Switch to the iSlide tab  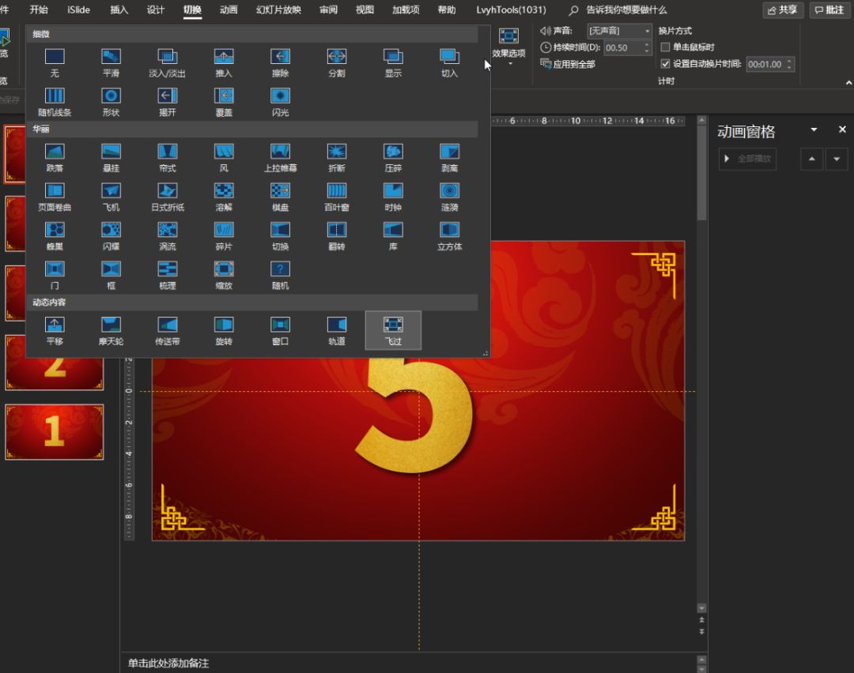78,9
